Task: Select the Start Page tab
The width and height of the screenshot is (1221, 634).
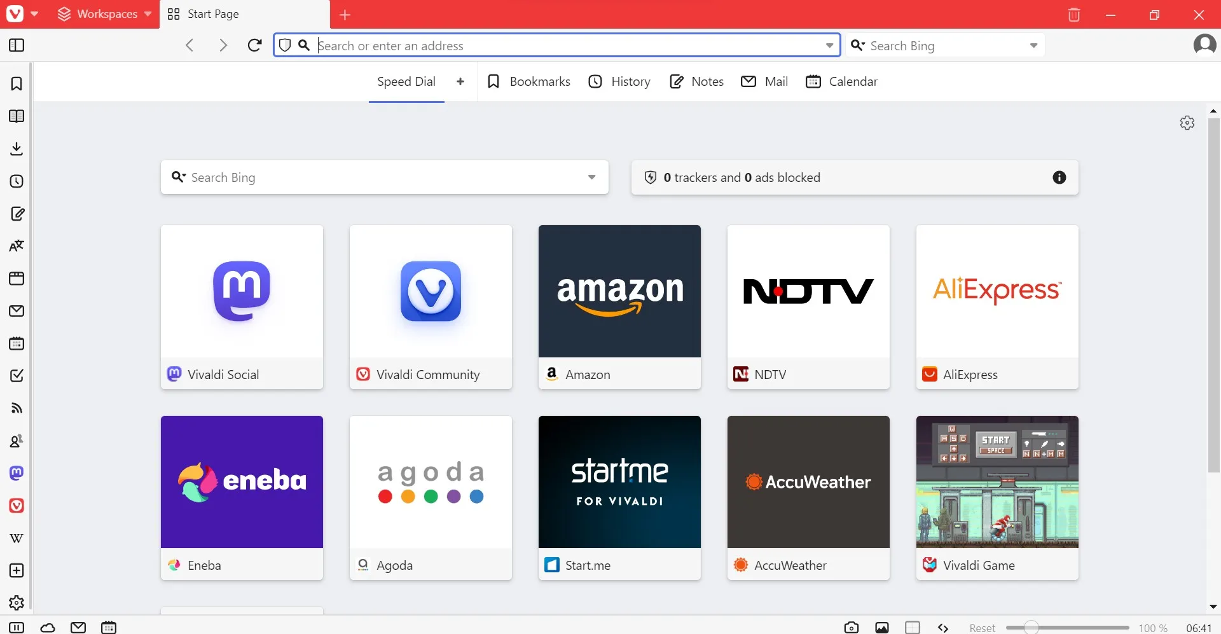Action: (x=245, y=14)
